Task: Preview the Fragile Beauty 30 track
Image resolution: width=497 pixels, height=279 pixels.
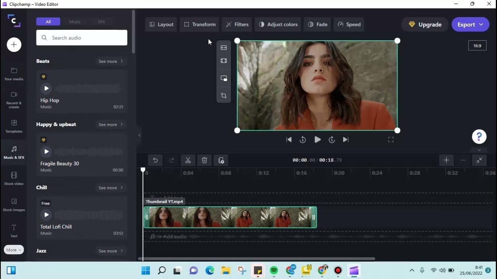Action: click(46, 152)
